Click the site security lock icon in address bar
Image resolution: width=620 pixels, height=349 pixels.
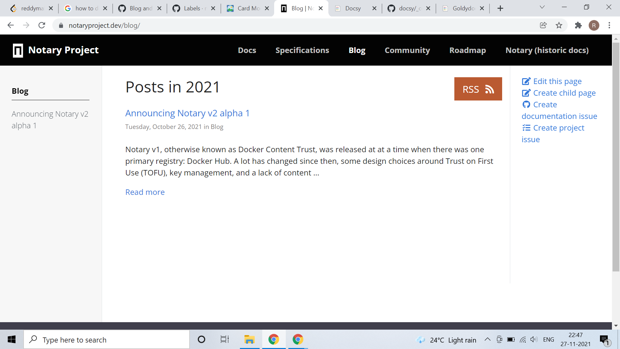click(61, 25)
